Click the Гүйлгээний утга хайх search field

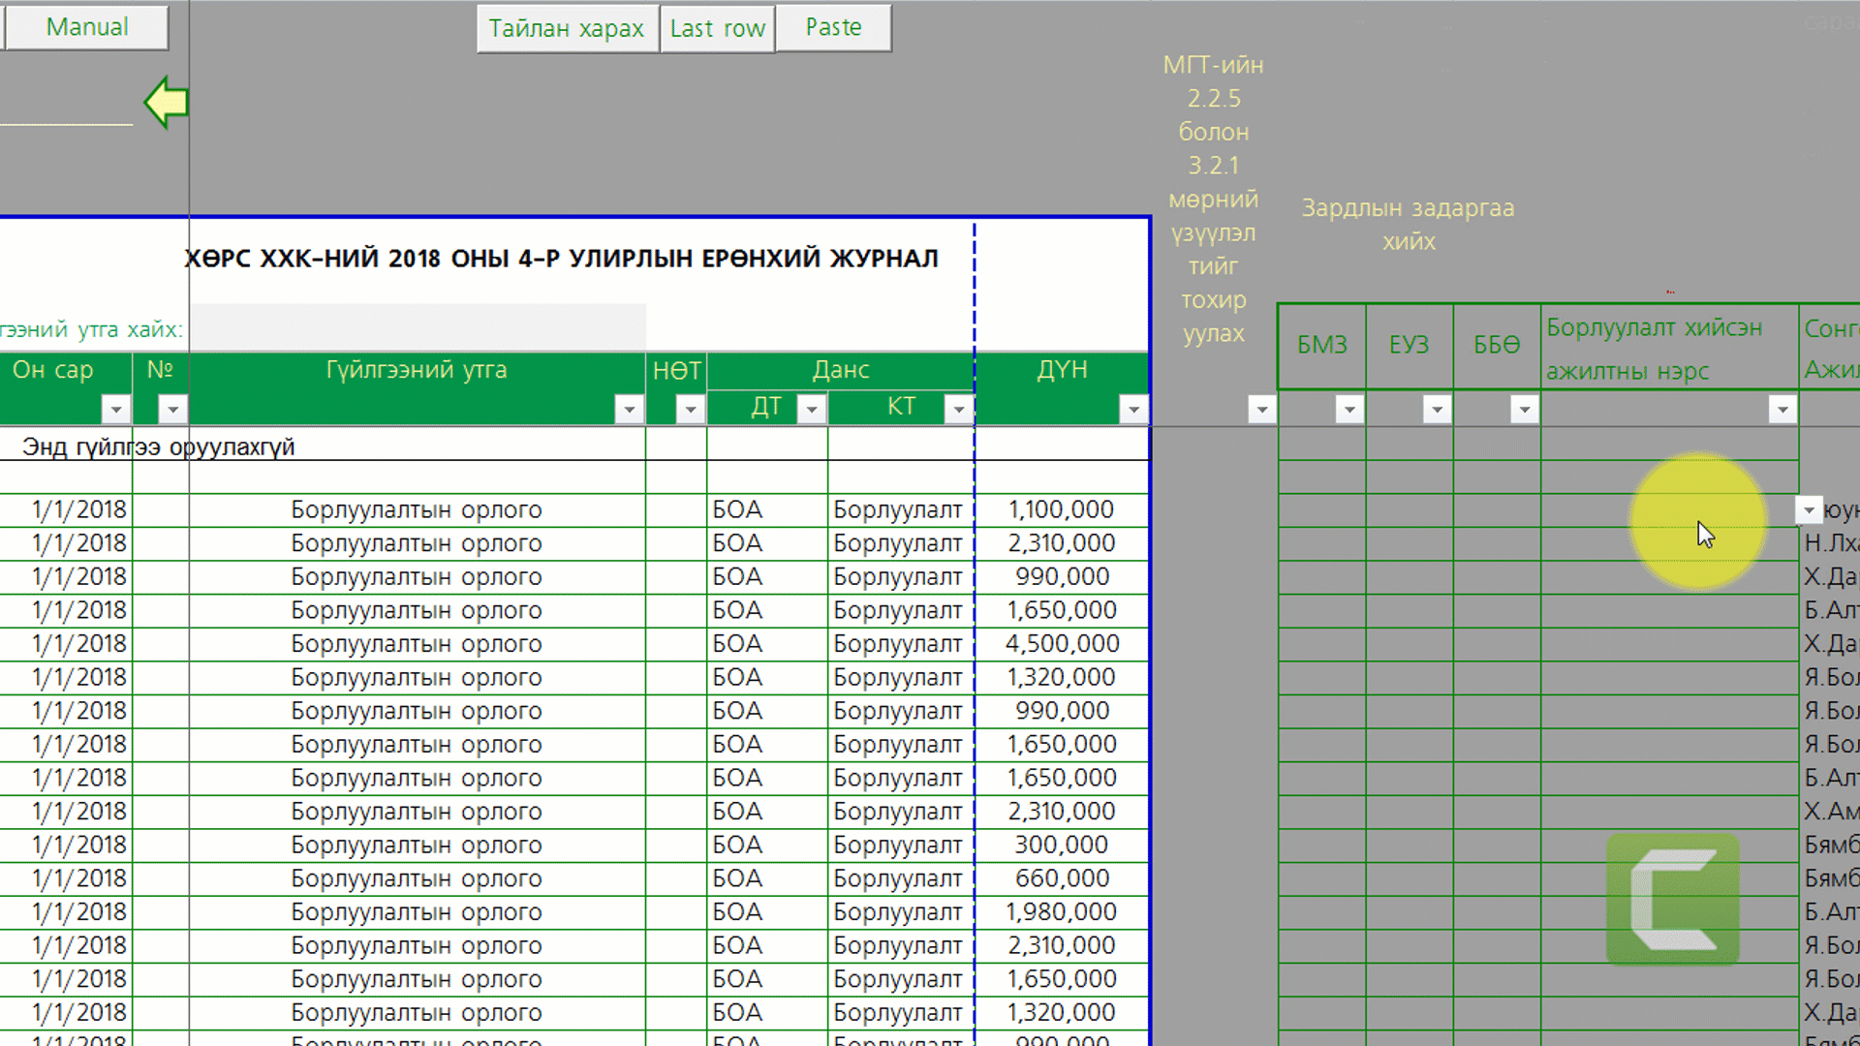point(418,327)
